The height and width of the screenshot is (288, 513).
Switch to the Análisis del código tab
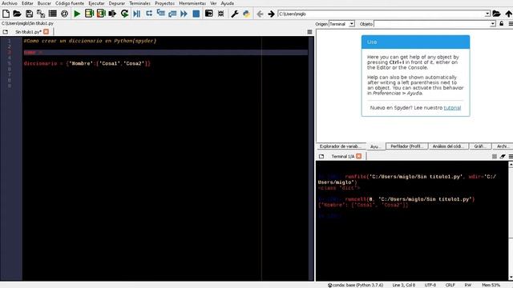(448, 146)
